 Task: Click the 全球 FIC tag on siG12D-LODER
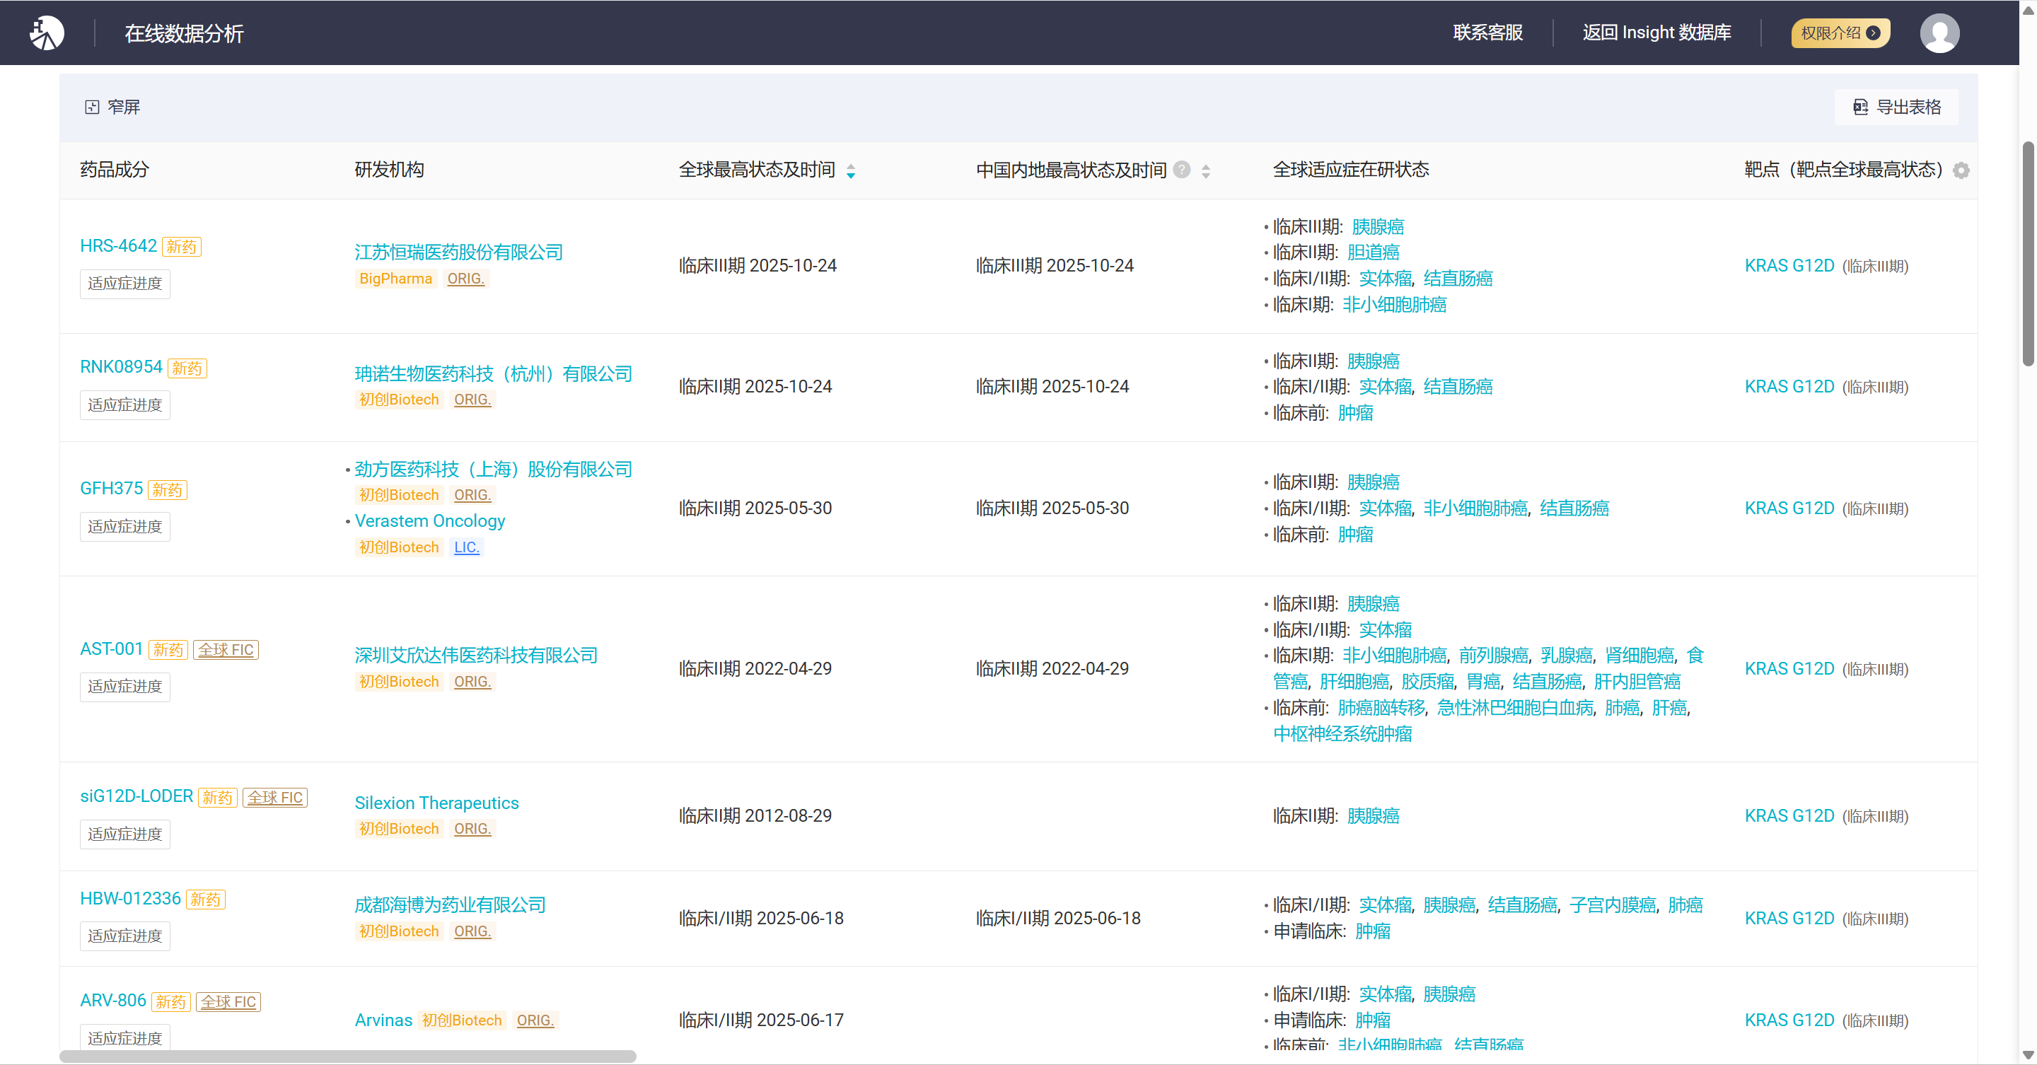[275, 798]
